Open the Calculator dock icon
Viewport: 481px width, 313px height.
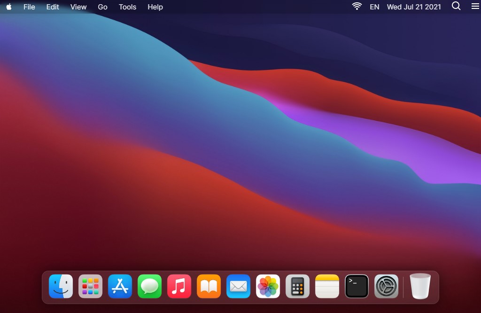tap(297, 286)
